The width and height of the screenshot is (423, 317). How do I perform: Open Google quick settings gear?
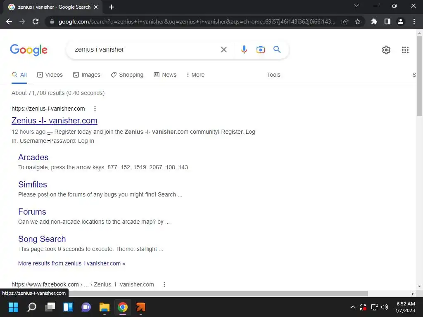pos(386,50)
